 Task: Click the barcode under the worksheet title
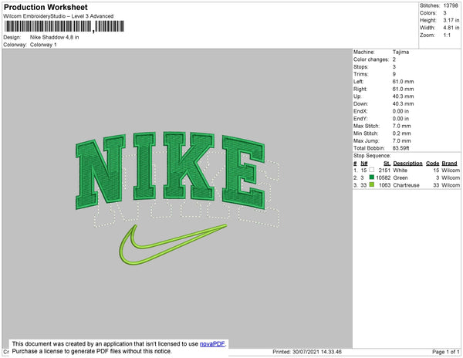pyautogui.click(x=64, y=26)
